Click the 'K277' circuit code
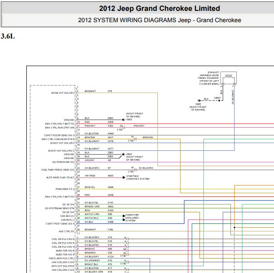This screenshot has width=274, height=273. point(111,149)
